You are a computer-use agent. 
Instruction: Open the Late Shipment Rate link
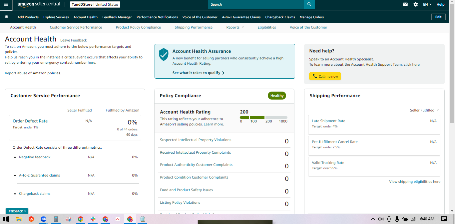tap(328, 121)
